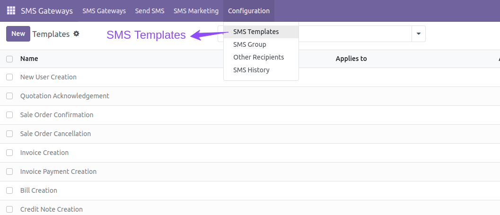Open the apps grid menu icon
Image resolution: width=500 pixels, height=215 pixels.
tap(11, 10)
